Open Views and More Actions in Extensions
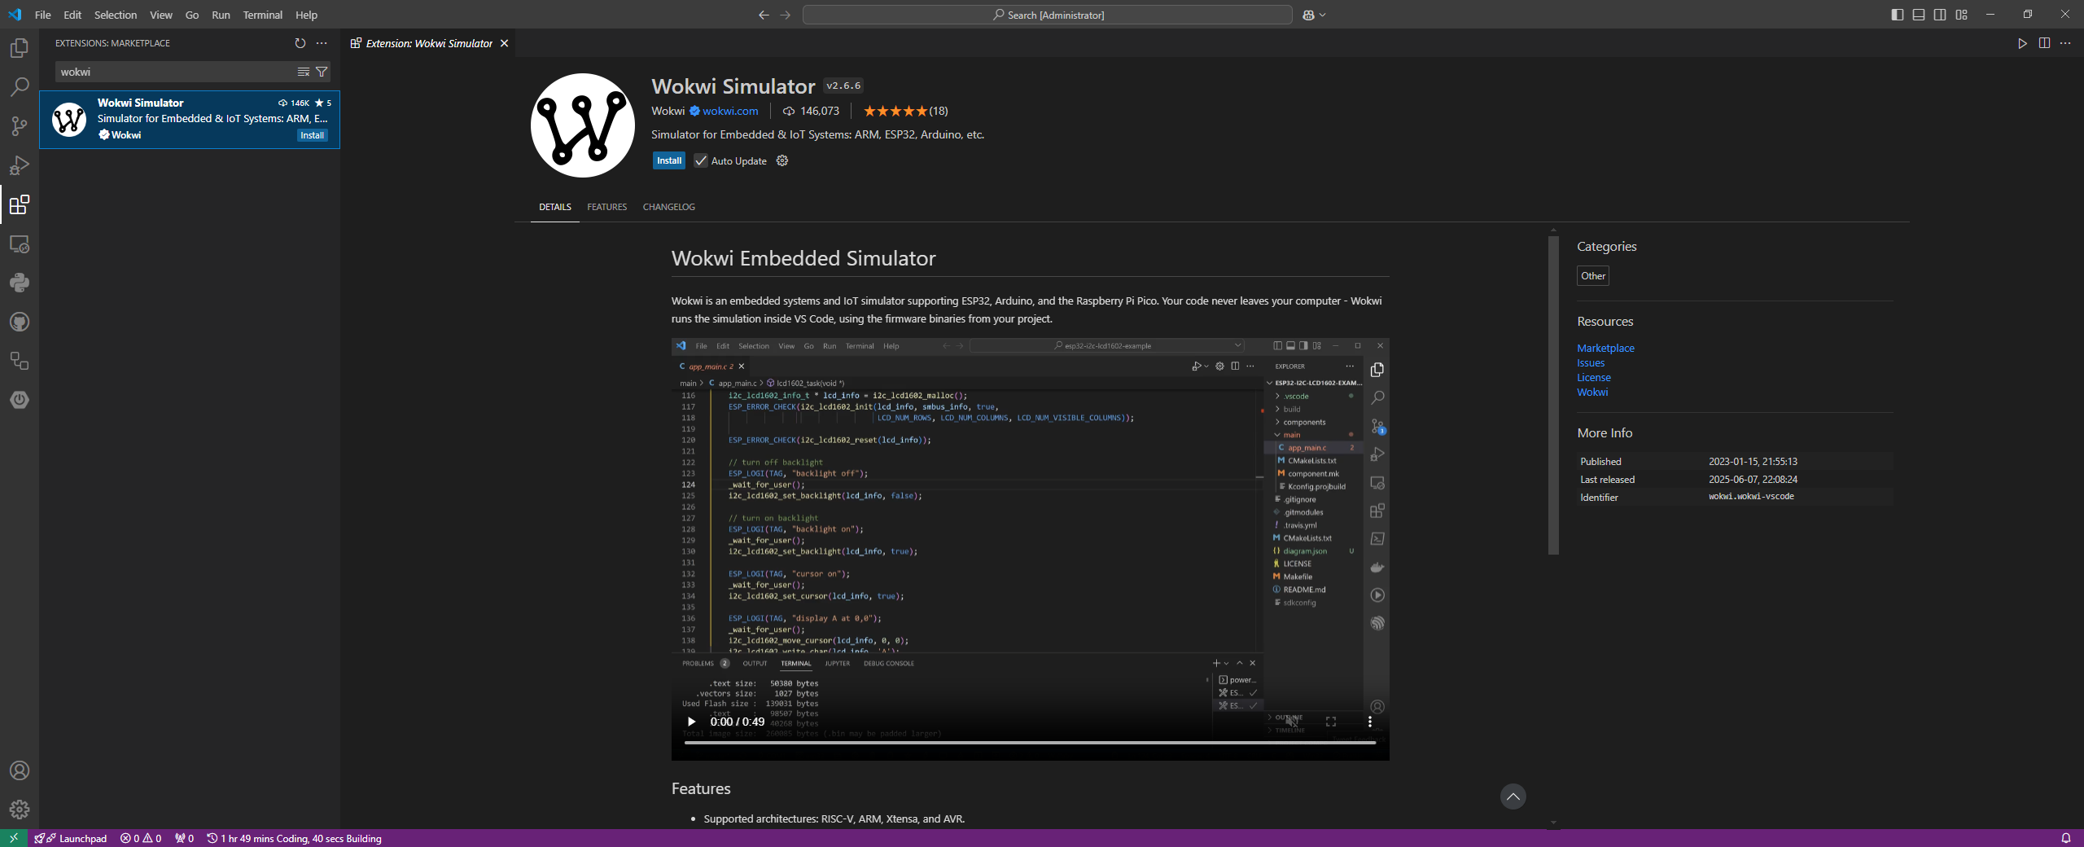The height and width of the screenshot is (847, 2084). click(322, 43)
